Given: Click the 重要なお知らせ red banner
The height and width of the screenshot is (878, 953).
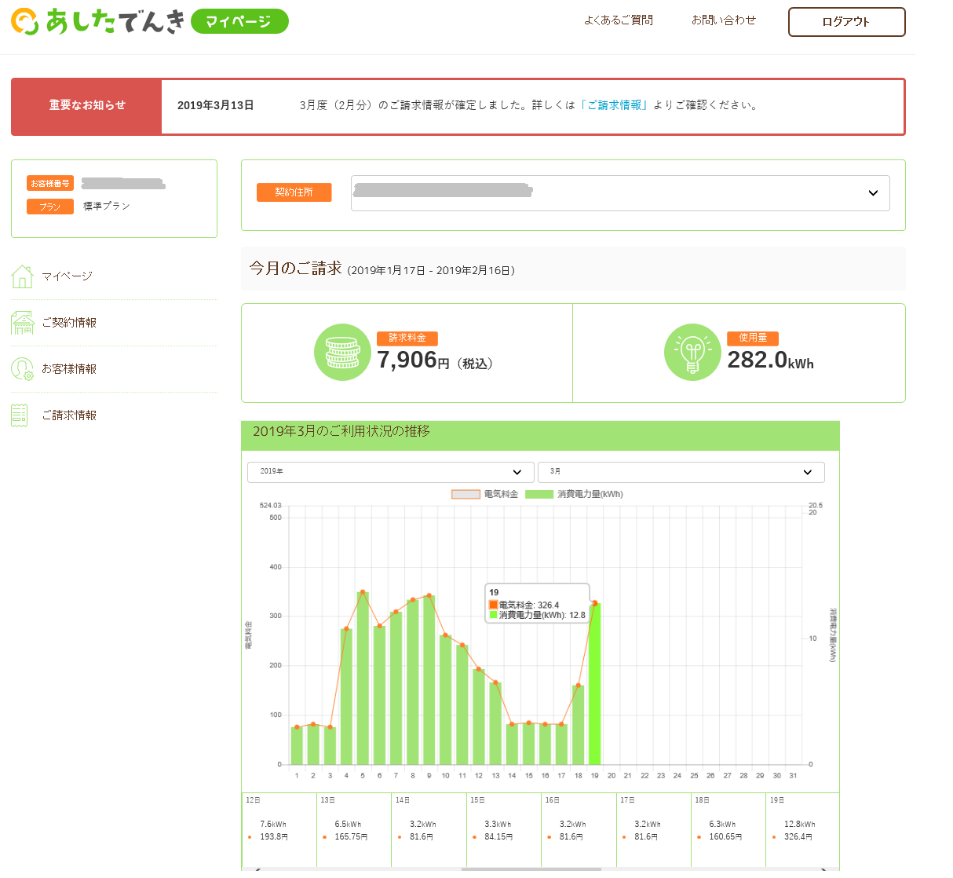Looking at the screenshot, I should coord(87,106).
